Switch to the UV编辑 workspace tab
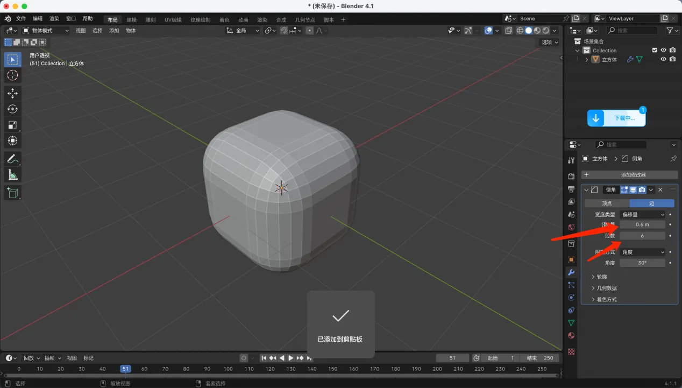This screenshot has height=388, width=682. [x=173, y=20]
